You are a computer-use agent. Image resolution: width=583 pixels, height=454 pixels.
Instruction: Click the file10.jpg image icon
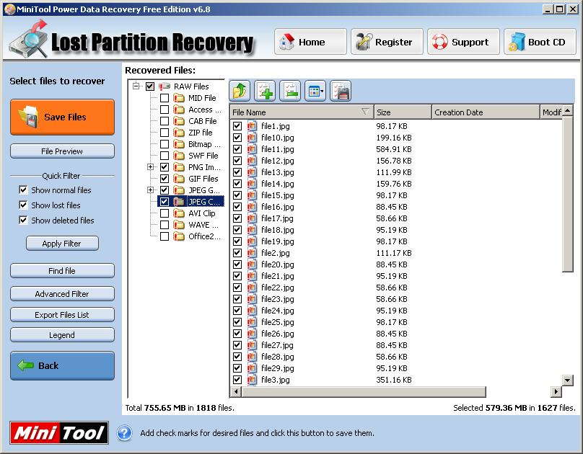(x=252, y=138)
